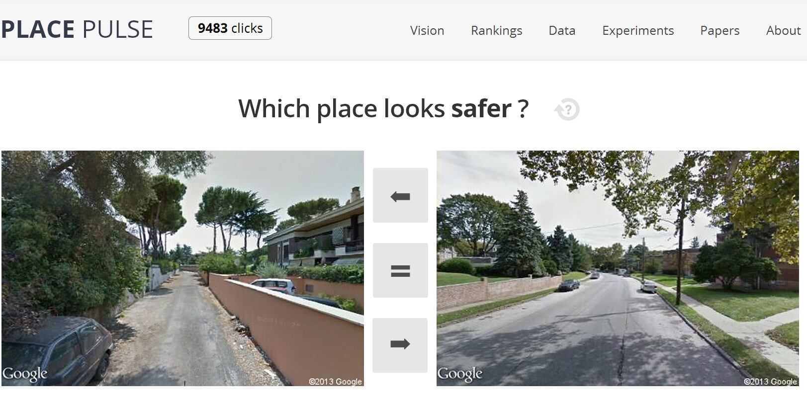Select the left street photo with pine trees
Image resolution: width=807 pixels, height=409 pixels.
[x=182, y=268]
